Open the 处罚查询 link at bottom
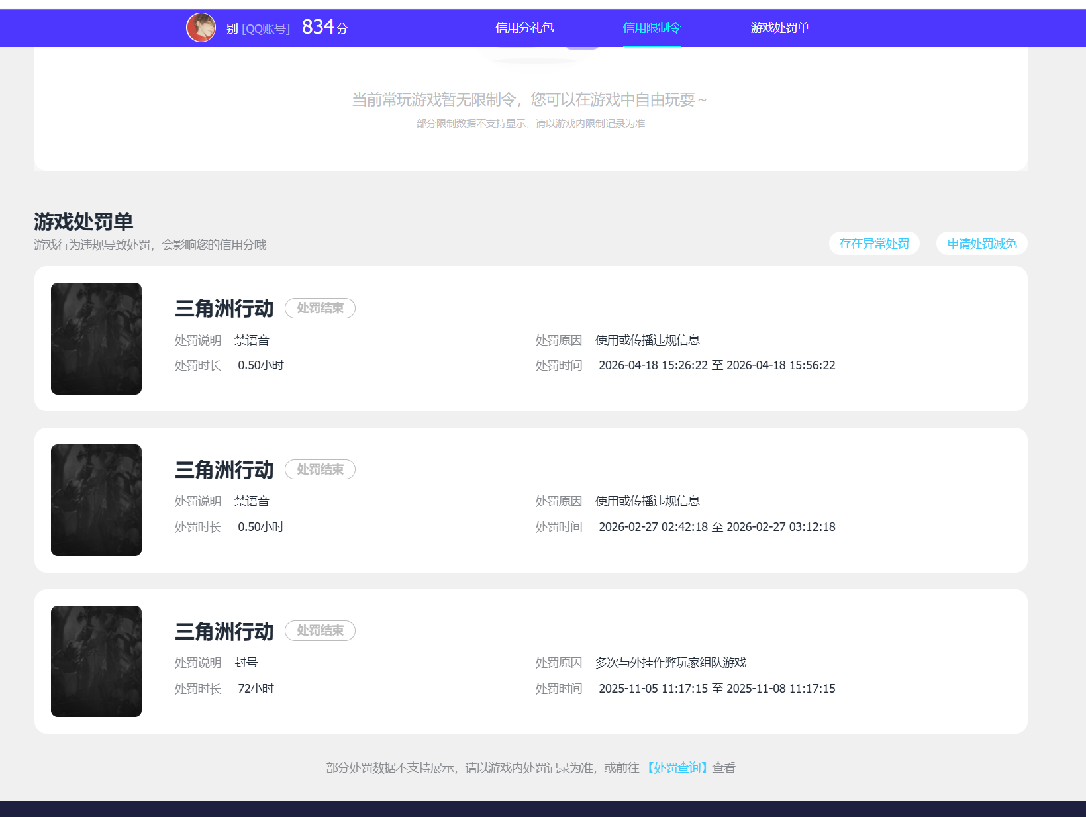1086x817 pixels. coord(677,768)
